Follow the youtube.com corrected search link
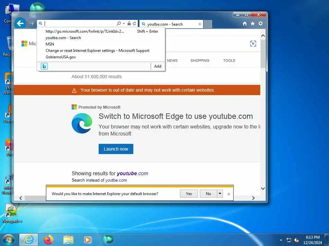Viewport: 329px width, 246px height. pyautogui.click(x=132, y=173)
